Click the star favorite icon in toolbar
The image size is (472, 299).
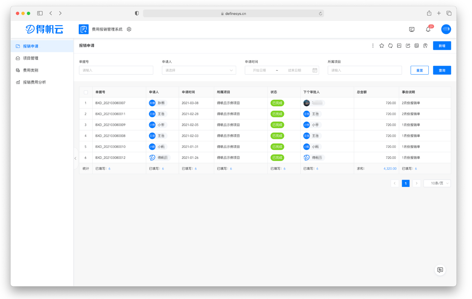382,46
